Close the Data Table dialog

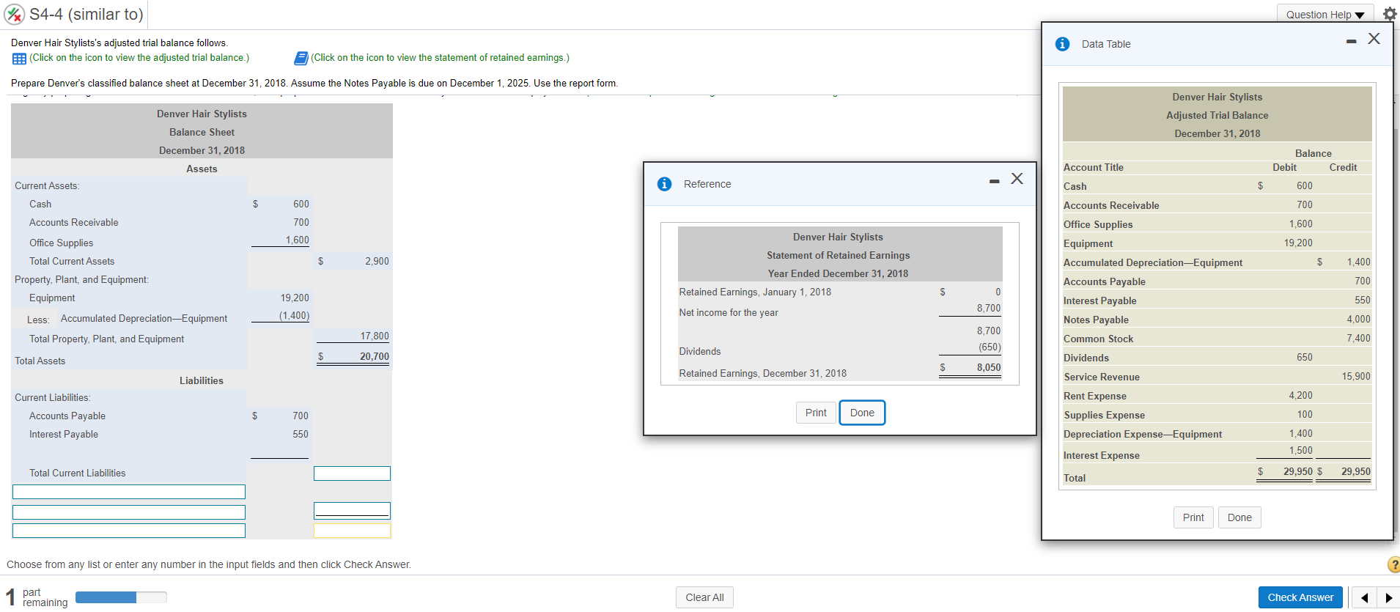coord(1374,38)
